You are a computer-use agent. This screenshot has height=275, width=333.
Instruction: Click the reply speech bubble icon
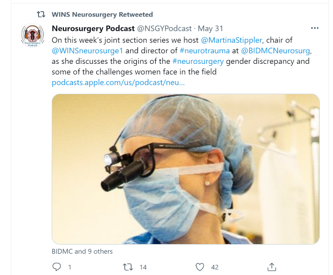[57, 266]
